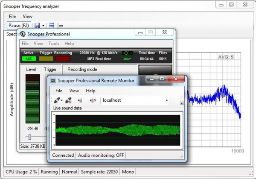Screen dimensions: 256x179
Task: Click 'Connected' status in Remote Monitor
Action: [x=63, y=156]
